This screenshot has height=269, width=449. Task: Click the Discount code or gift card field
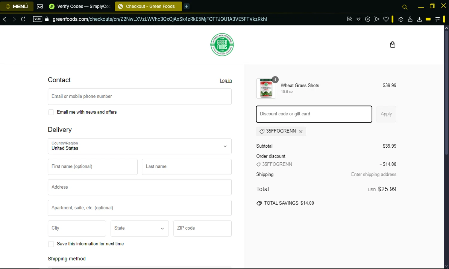click(x=314, y=114)
